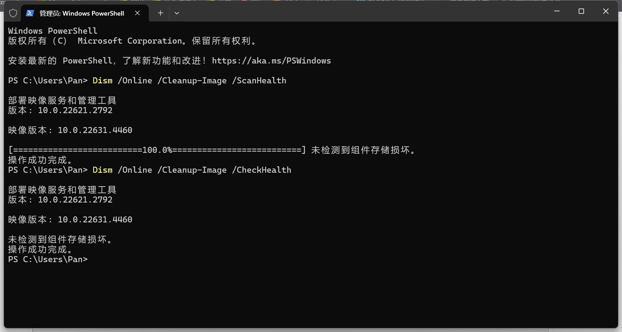The width and height of the screenshot is (622, 332).
Task: Maximize the terminal window
Action: 581,11
